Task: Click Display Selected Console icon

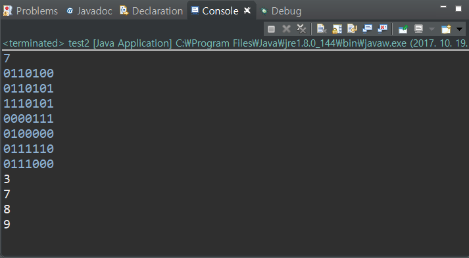Action: [418, 29]
